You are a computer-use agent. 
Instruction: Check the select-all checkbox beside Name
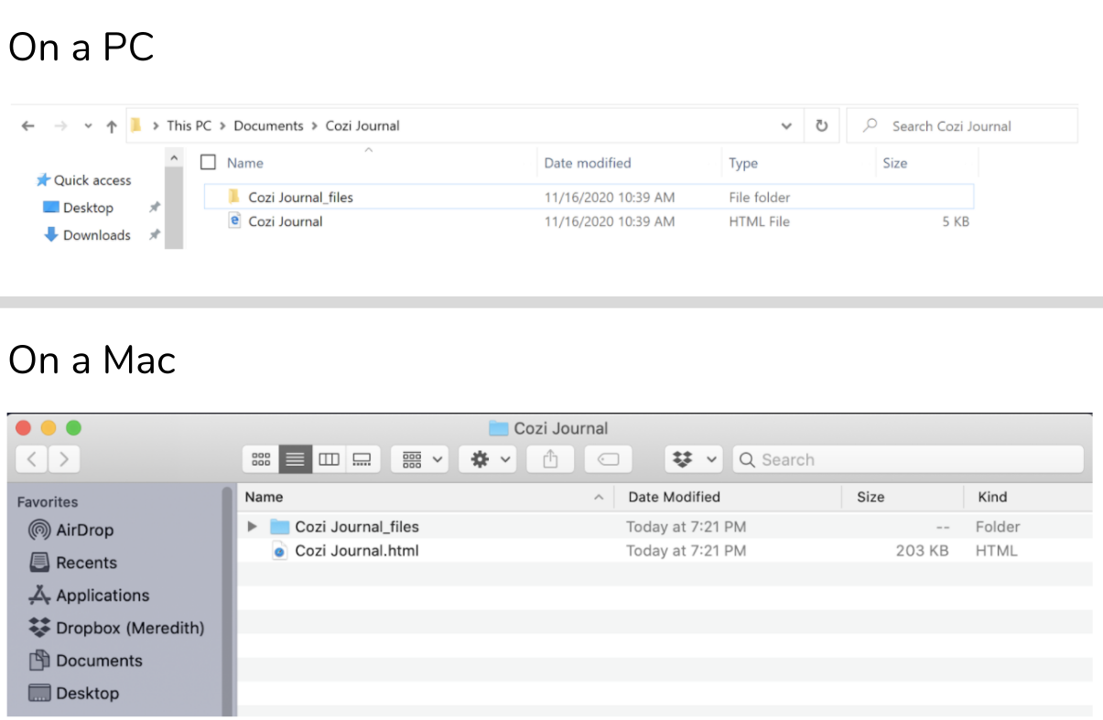[208, 163]
